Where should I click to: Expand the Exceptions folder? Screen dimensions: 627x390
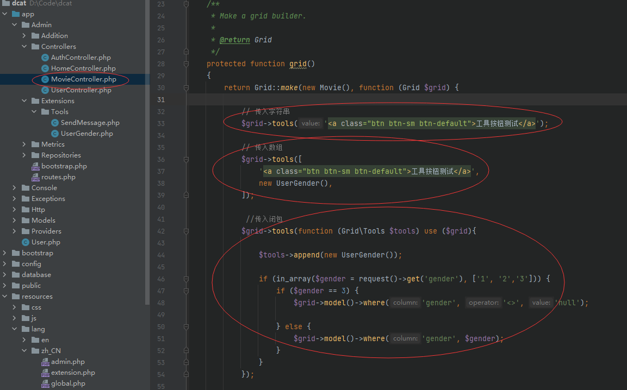point(14,199)
